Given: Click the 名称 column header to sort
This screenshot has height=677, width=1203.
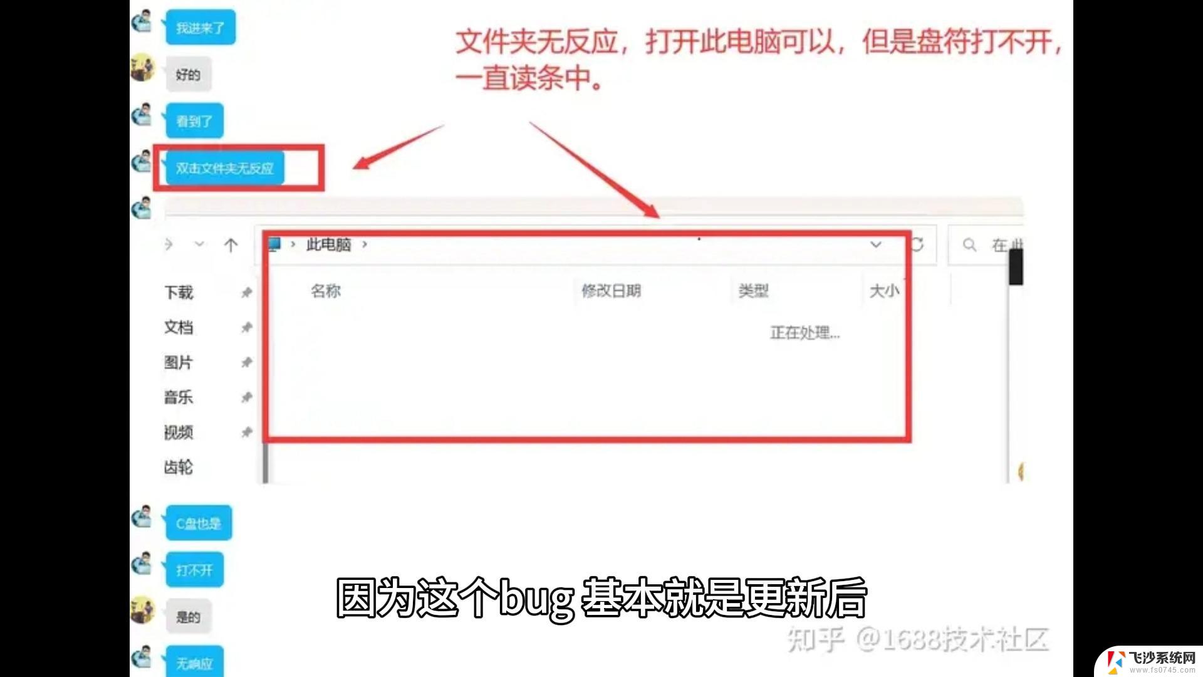Looking at the screenshot, I should pyautogui.click(x=326, y=291).
